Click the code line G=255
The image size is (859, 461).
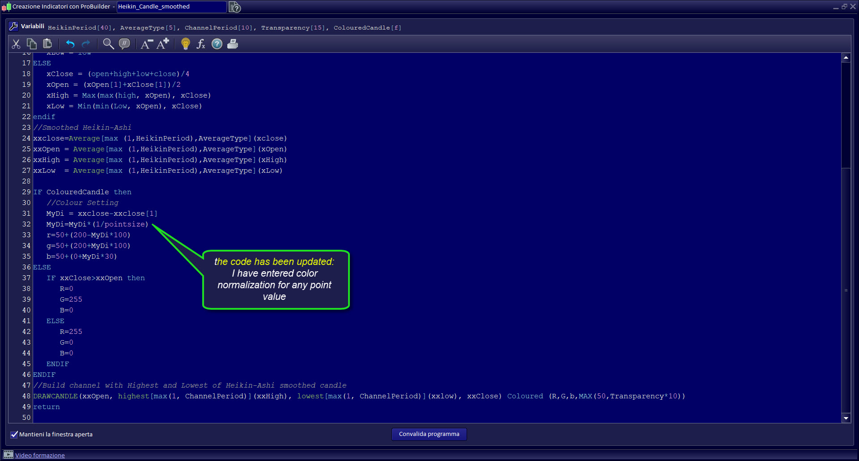pos(71,299)
